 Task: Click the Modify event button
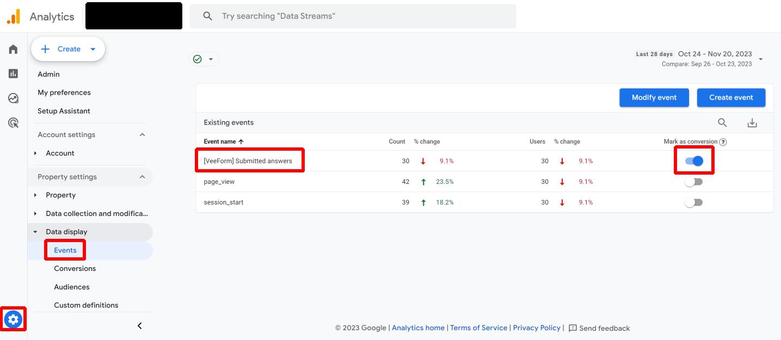(654, 97)
